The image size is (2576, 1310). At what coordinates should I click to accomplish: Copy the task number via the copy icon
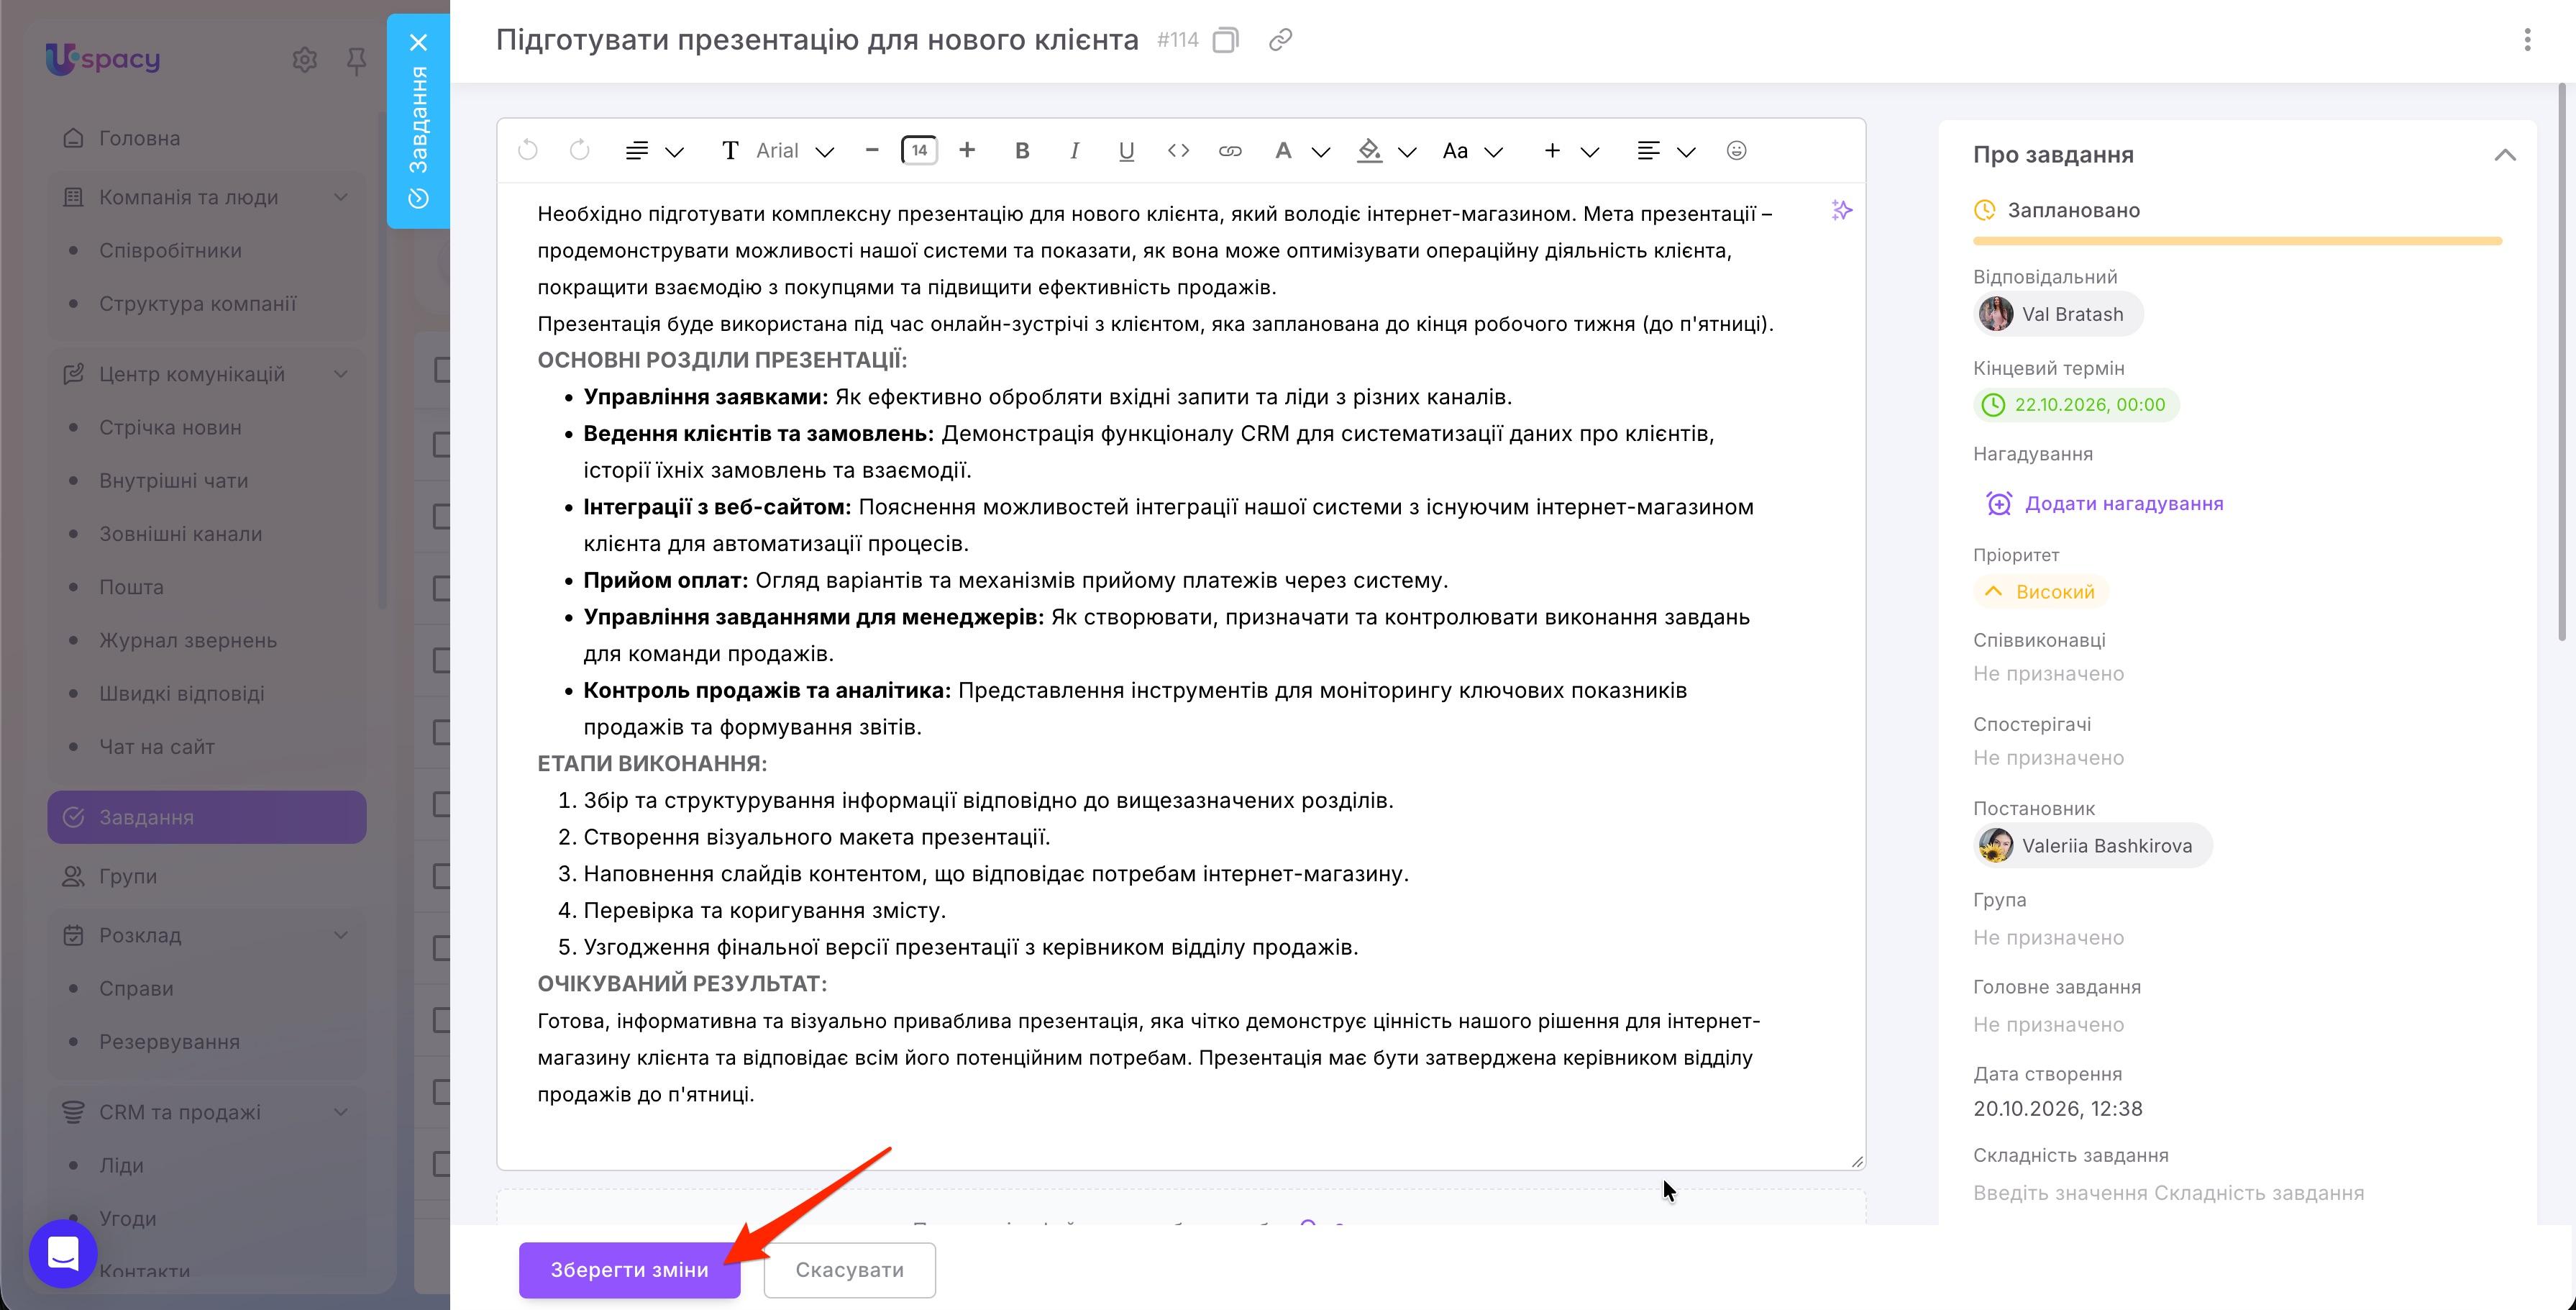(1225, 40)
